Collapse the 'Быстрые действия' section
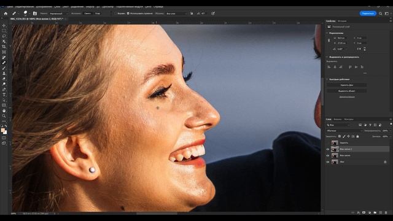Screen dimensions: 393x221 327,79
